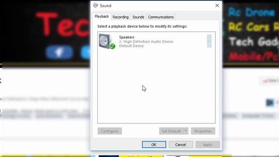Click the Set Default button

(x=171, y=131)
